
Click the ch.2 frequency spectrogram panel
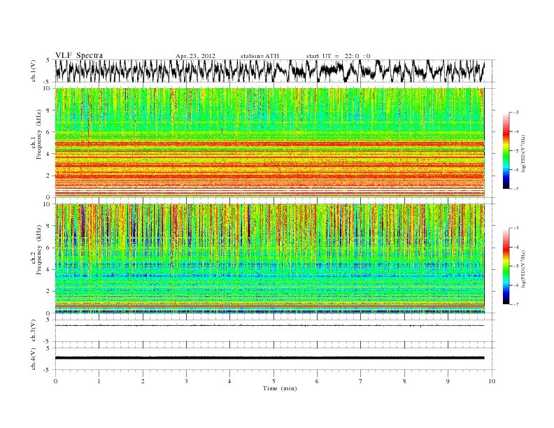[x=269, y=259]
